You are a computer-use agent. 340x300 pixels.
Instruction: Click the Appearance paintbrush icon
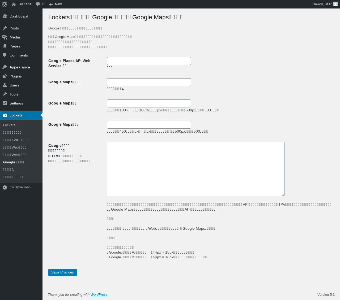(5, 67)
